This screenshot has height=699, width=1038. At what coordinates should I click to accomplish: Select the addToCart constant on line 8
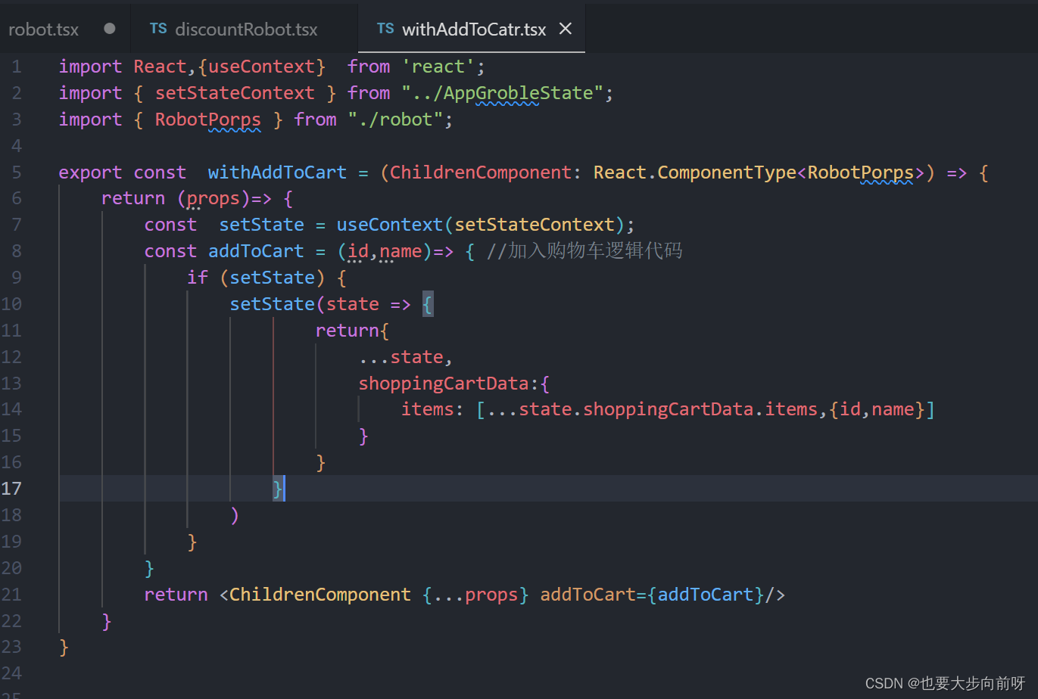[256, 250]
